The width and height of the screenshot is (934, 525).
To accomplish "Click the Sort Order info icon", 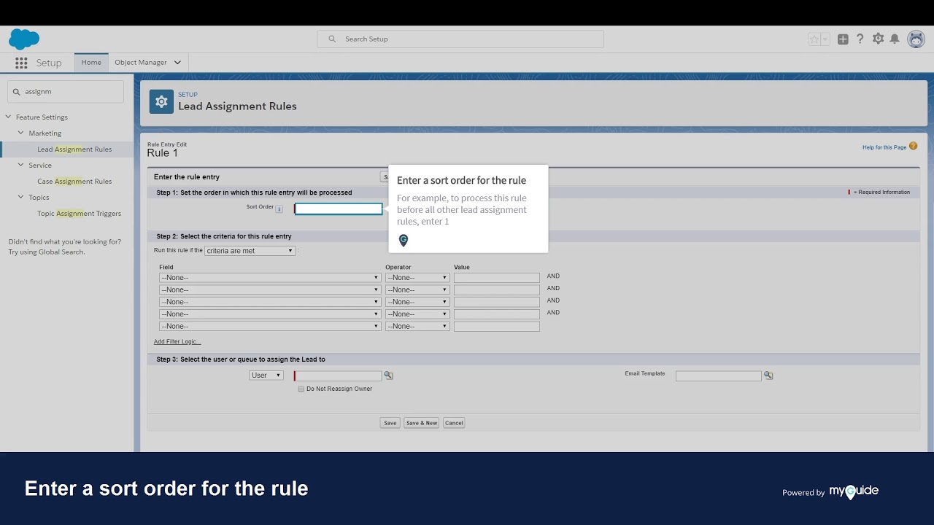I will [x=279, y=209].
